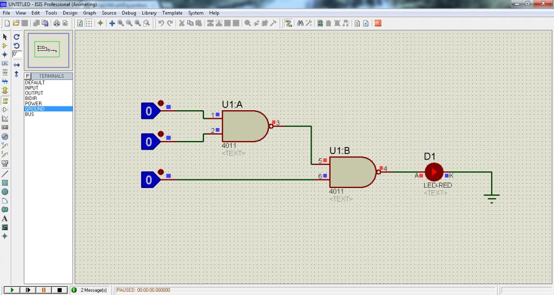Select DEFAULT terminal in list
554x295 pixels.
[x=48, y=83]
